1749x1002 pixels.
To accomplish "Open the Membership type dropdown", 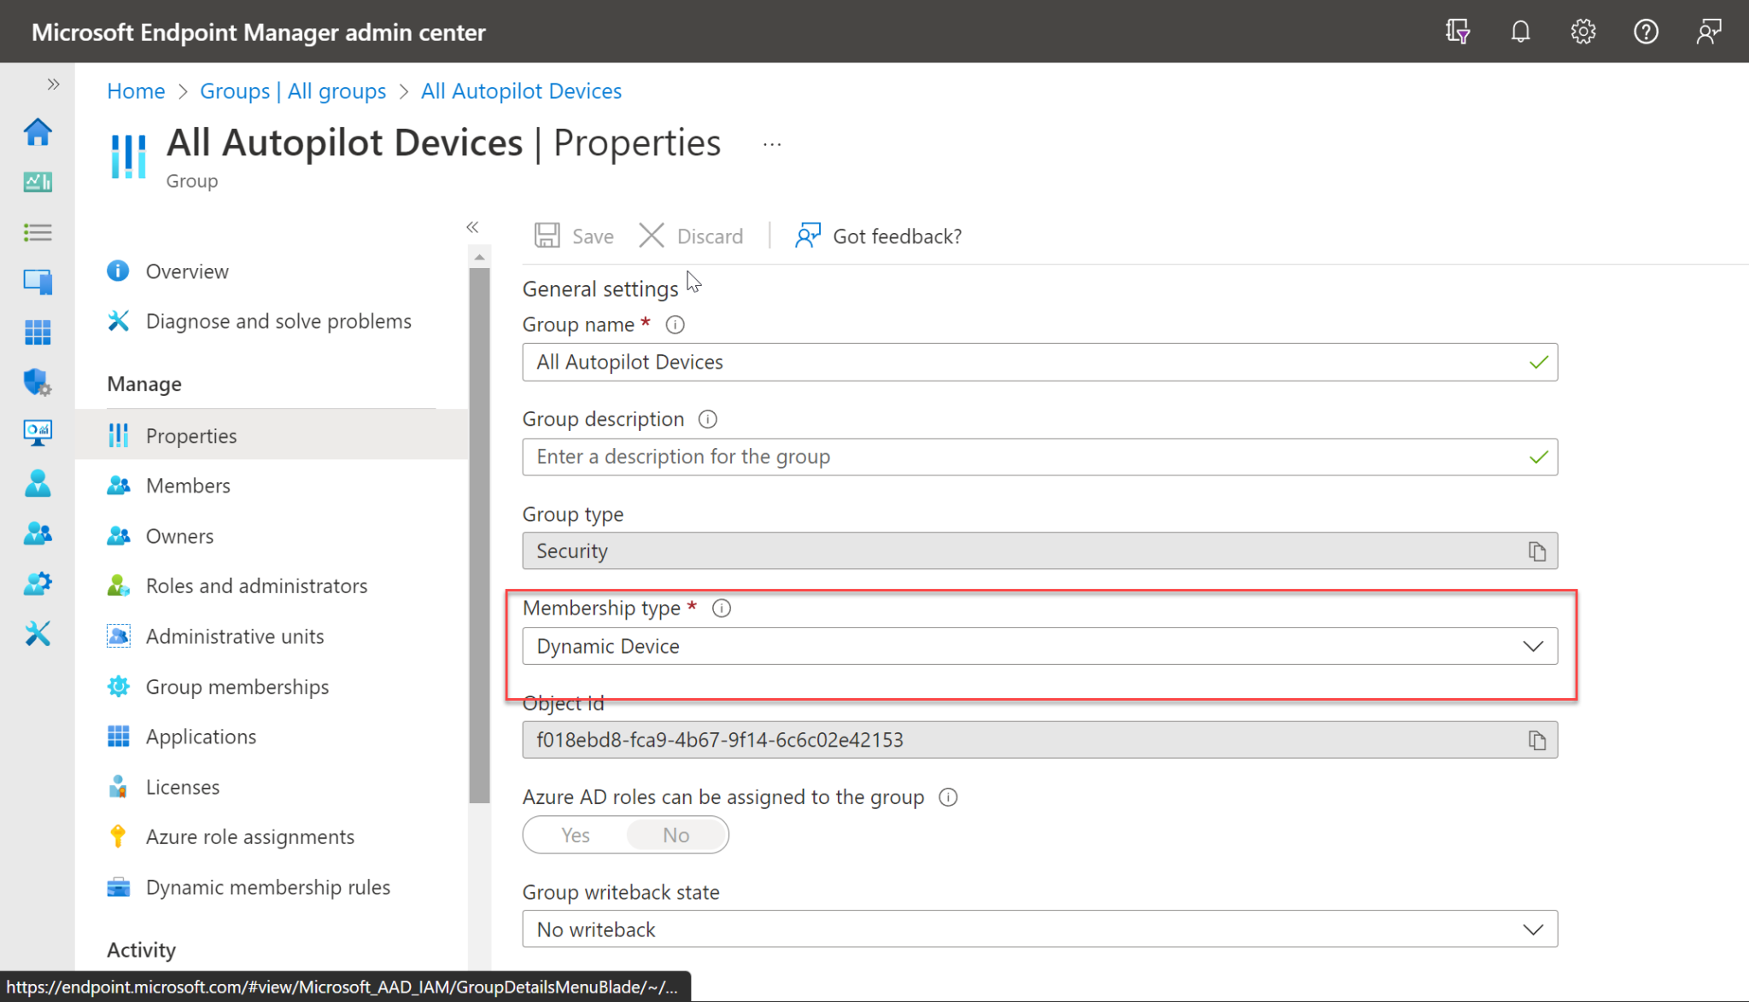I will click(x=1533, y=646).
